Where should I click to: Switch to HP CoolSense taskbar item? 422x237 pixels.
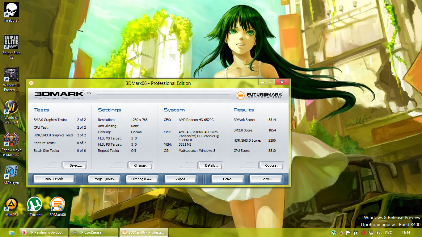tap(94, 232)
